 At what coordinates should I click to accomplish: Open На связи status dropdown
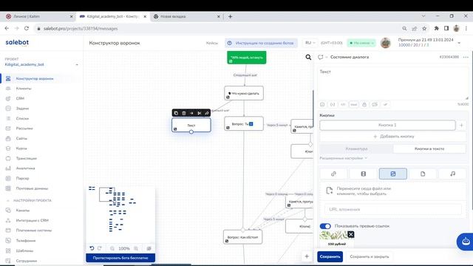pyautogui.click(x=361, y=43)
